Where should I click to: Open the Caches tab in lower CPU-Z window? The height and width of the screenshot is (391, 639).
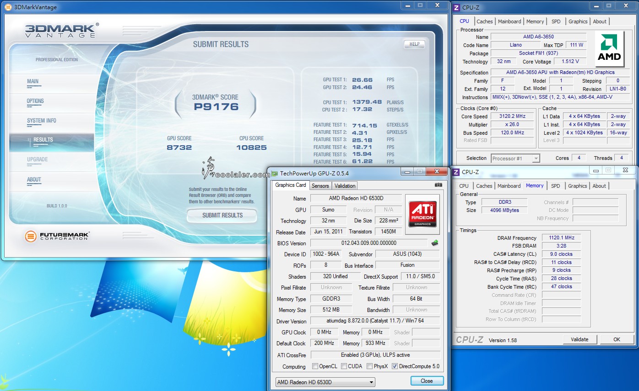[x=484, y=186]
